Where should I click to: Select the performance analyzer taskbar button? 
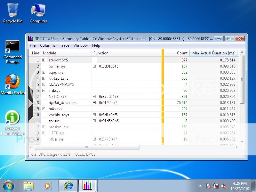pyautogui.click(x=88, y=186)
